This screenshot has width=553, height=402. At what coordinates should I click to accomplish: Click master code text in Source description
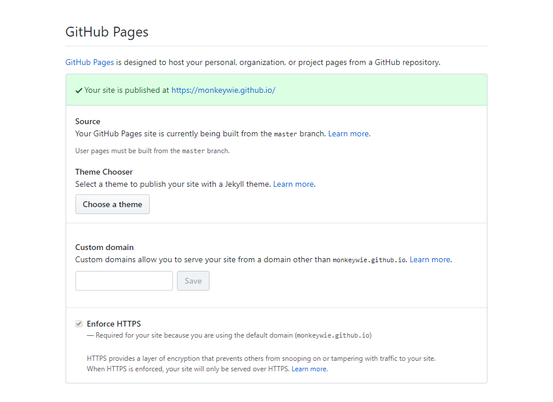pyautogui.click(x=285, y=134)
